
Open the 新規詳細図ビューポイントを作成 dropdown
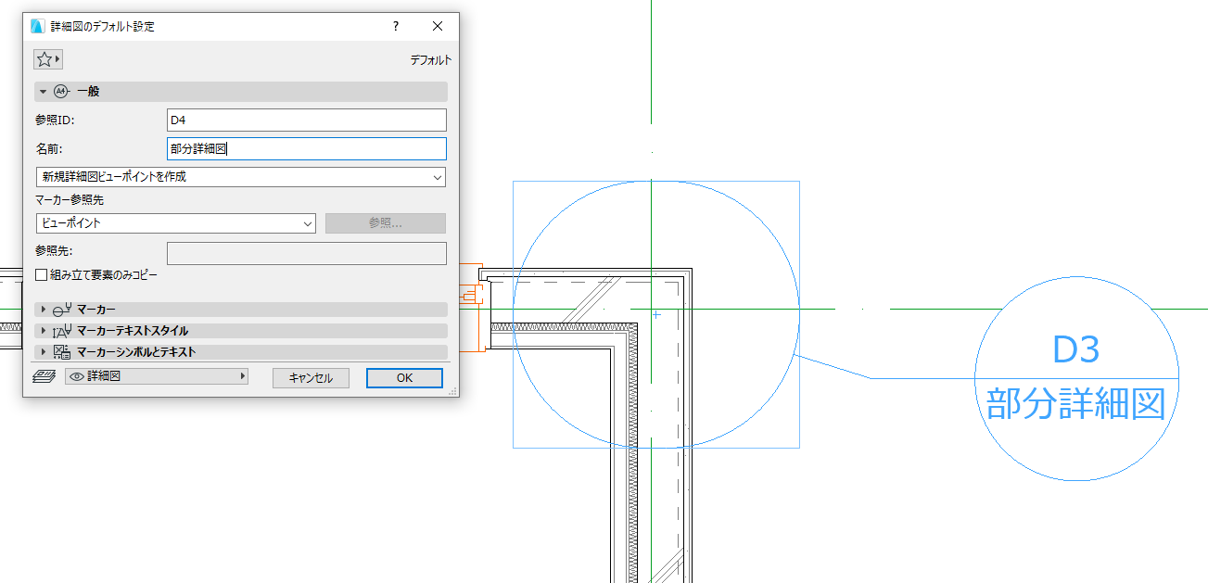click(241, 177)
